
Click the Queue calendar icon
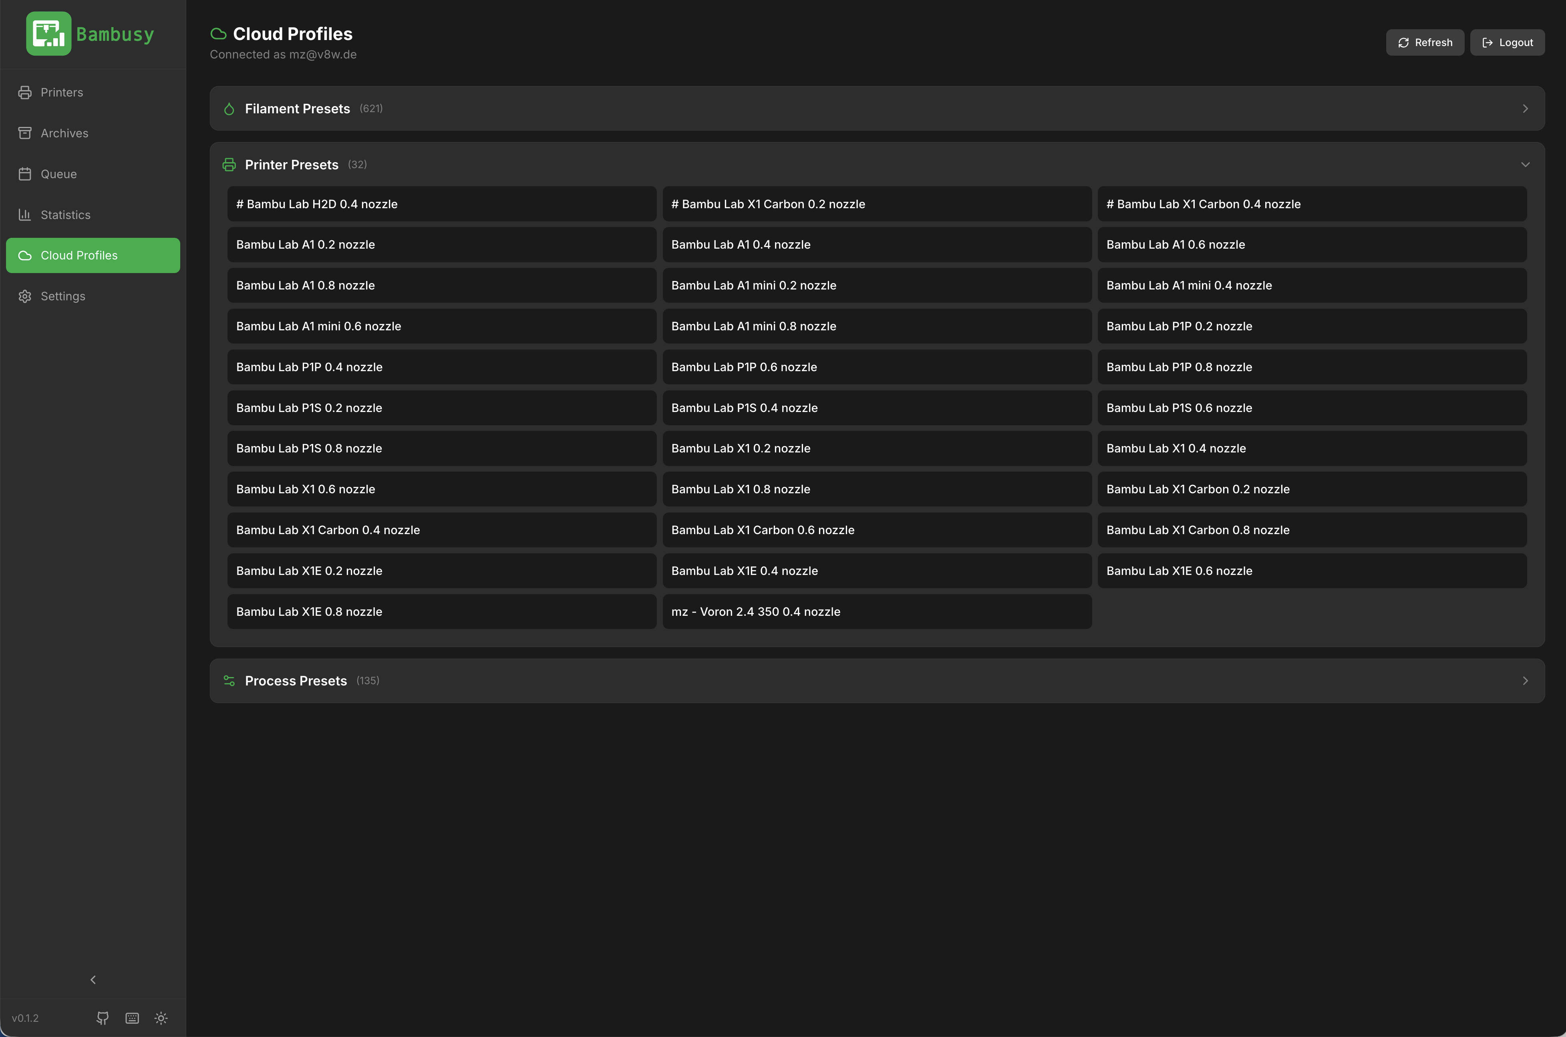[25, 174]
